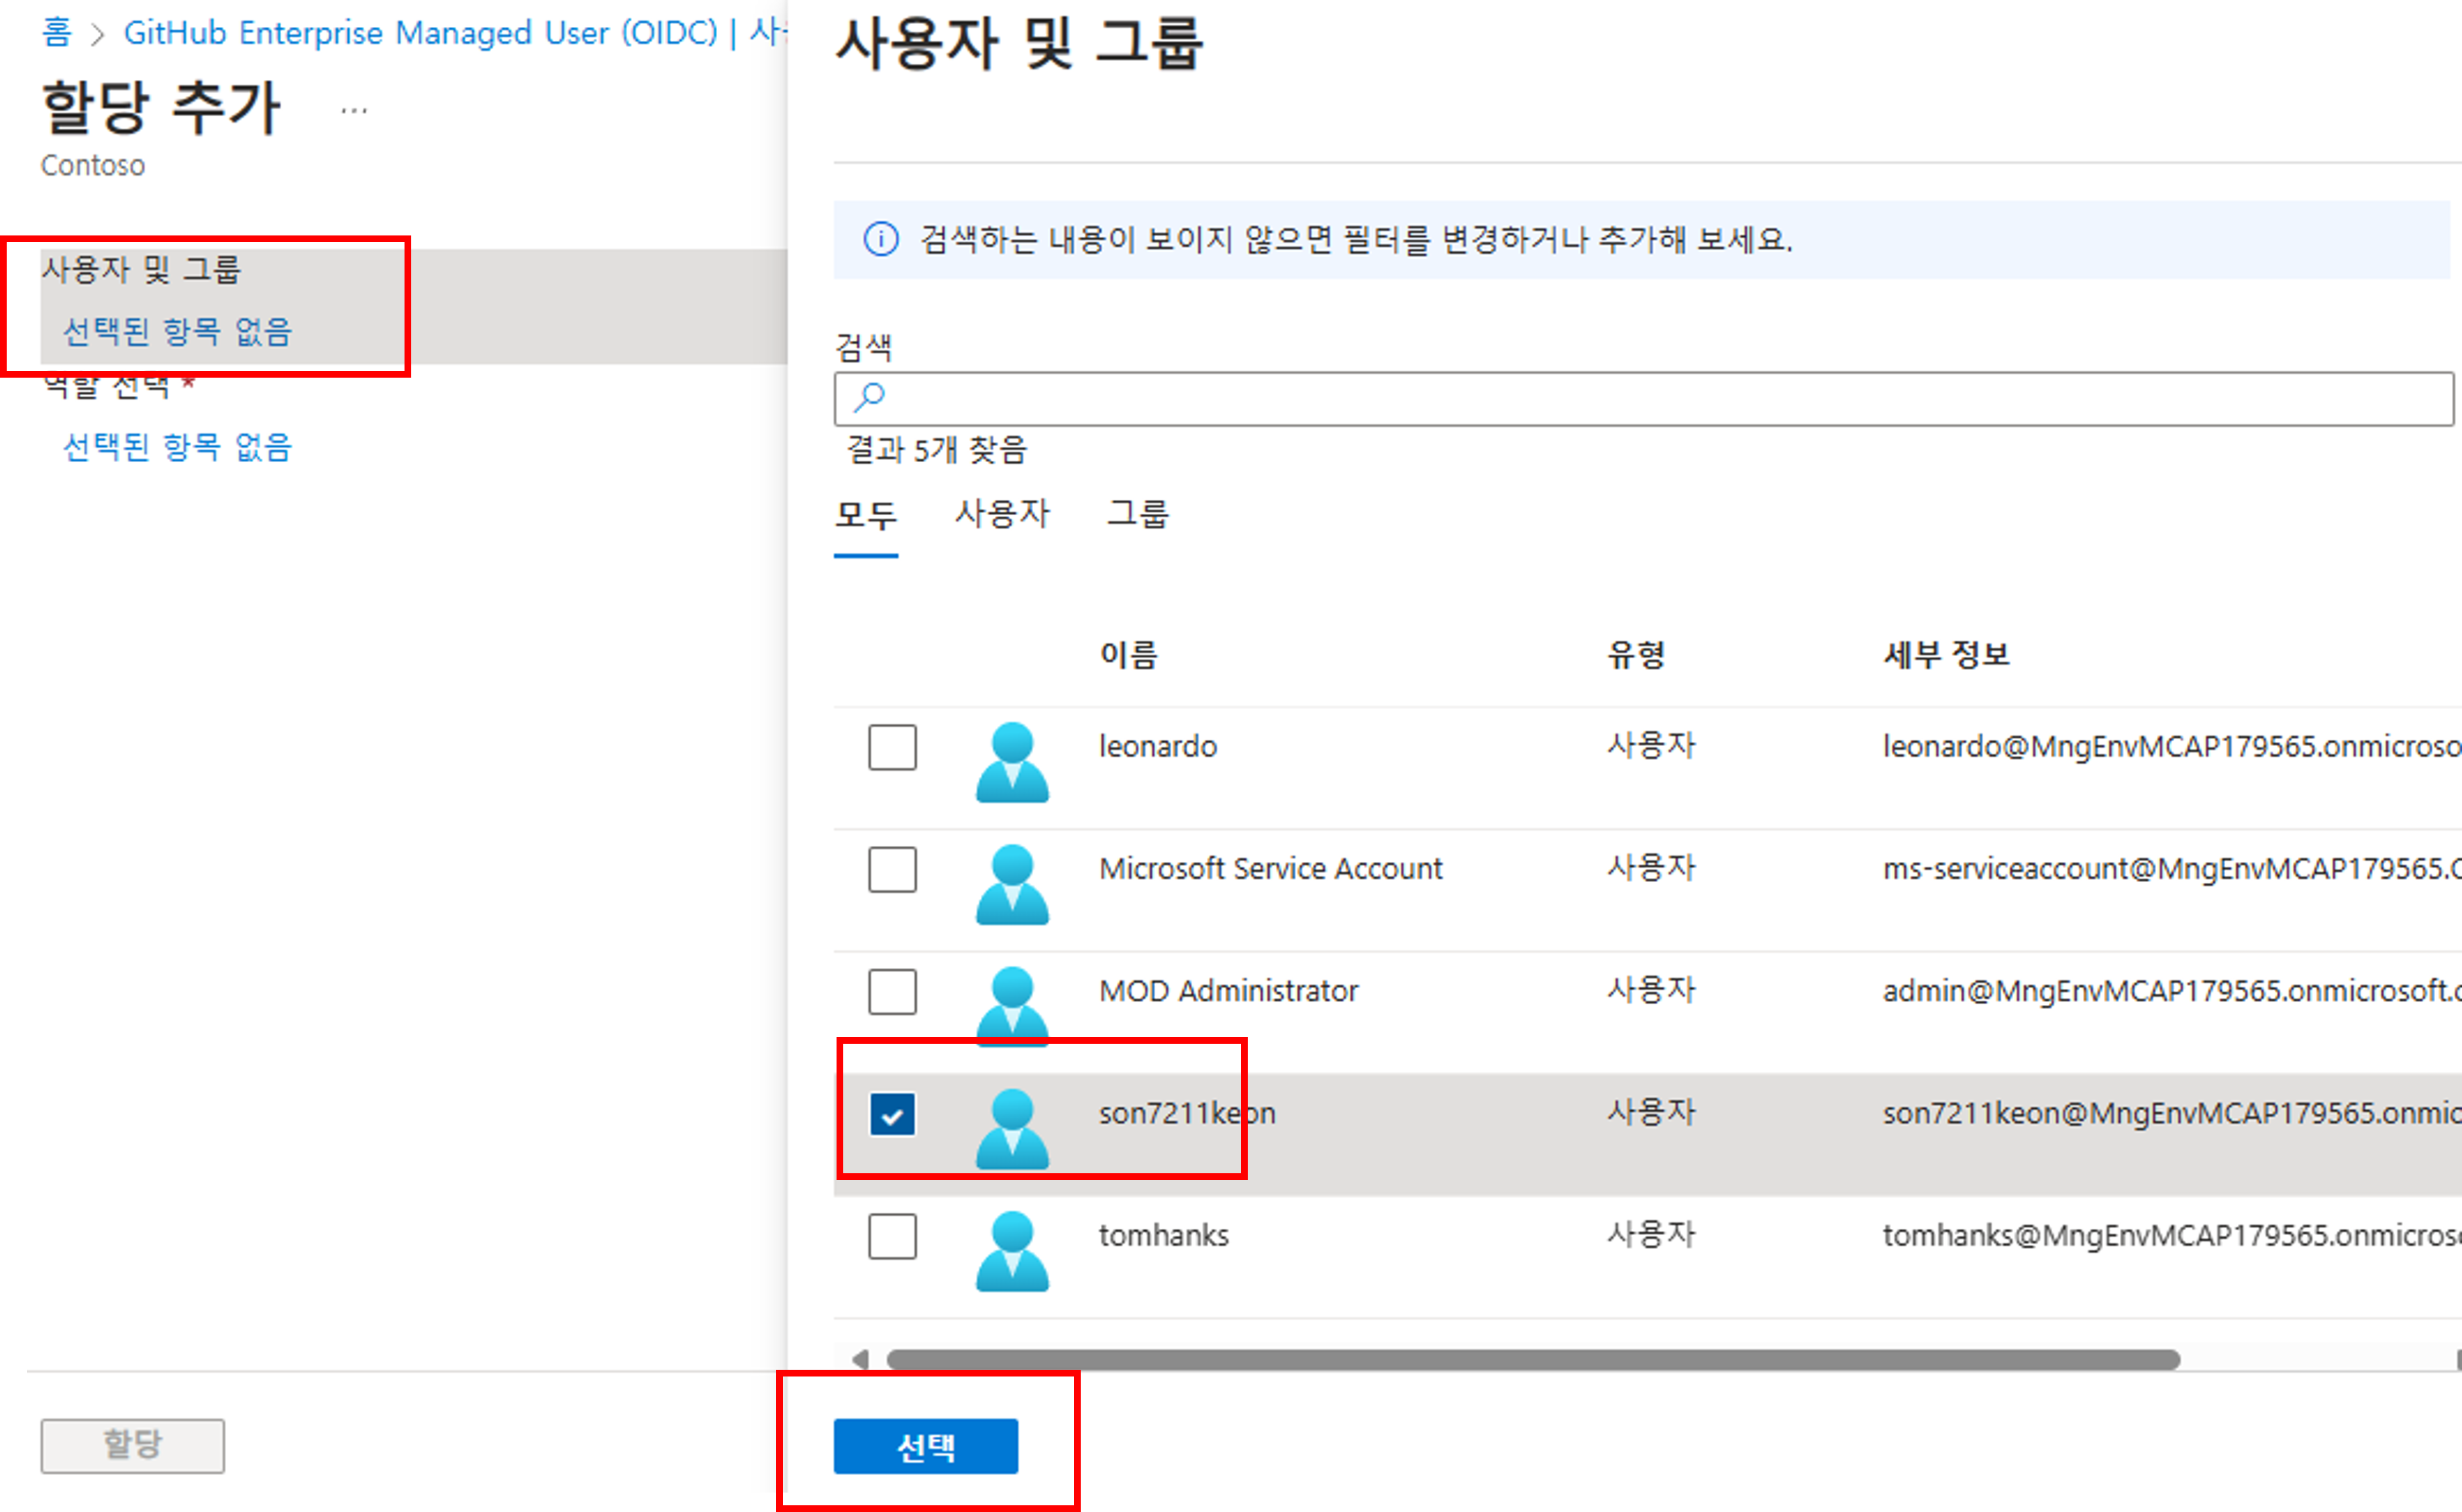Image resolution: width=2462 pixels, height=1512 pixels.
Task: Click 결과 5개 찾음 result count text
Action: click(937, 450)
